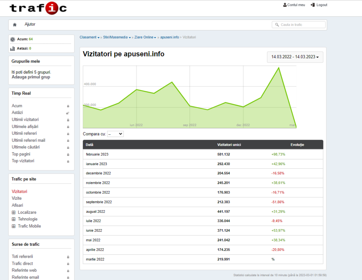Click Adauga primul grup link
Image resolution: width=362 pixels, height=280 pixels.
31,77
